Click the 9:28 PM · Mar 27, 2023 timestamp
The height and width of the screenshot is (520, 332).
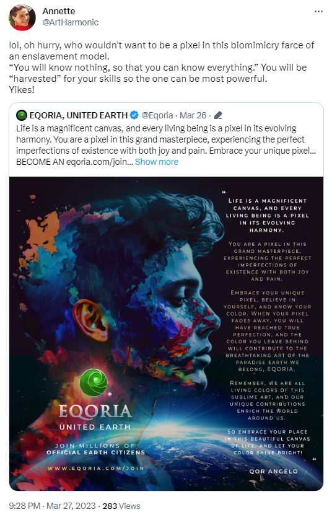point(52,506)
